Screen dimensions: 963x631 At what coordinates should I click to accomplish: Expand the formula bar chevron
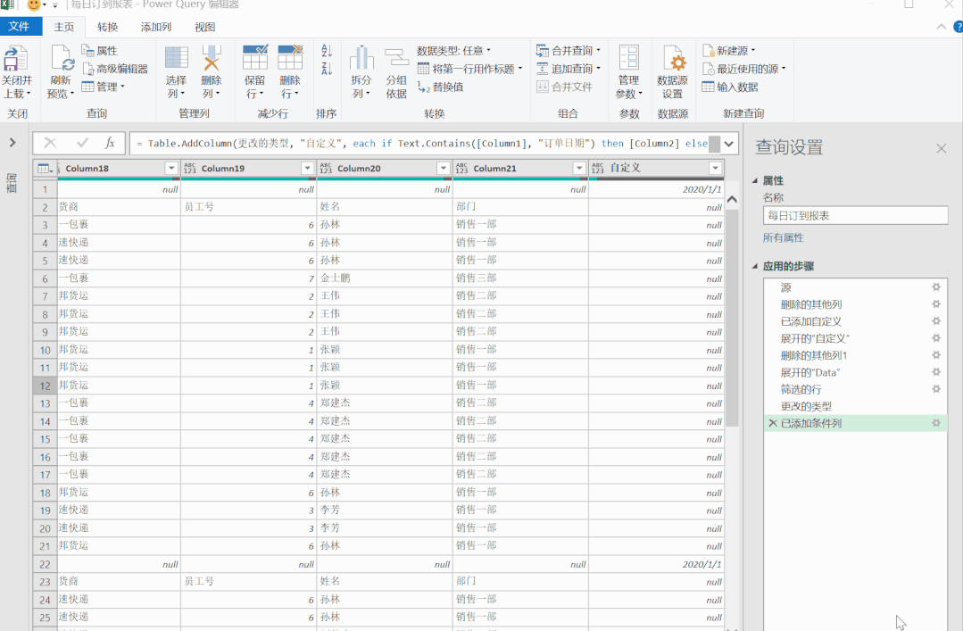pyautogui.click(x=729, y=144)
